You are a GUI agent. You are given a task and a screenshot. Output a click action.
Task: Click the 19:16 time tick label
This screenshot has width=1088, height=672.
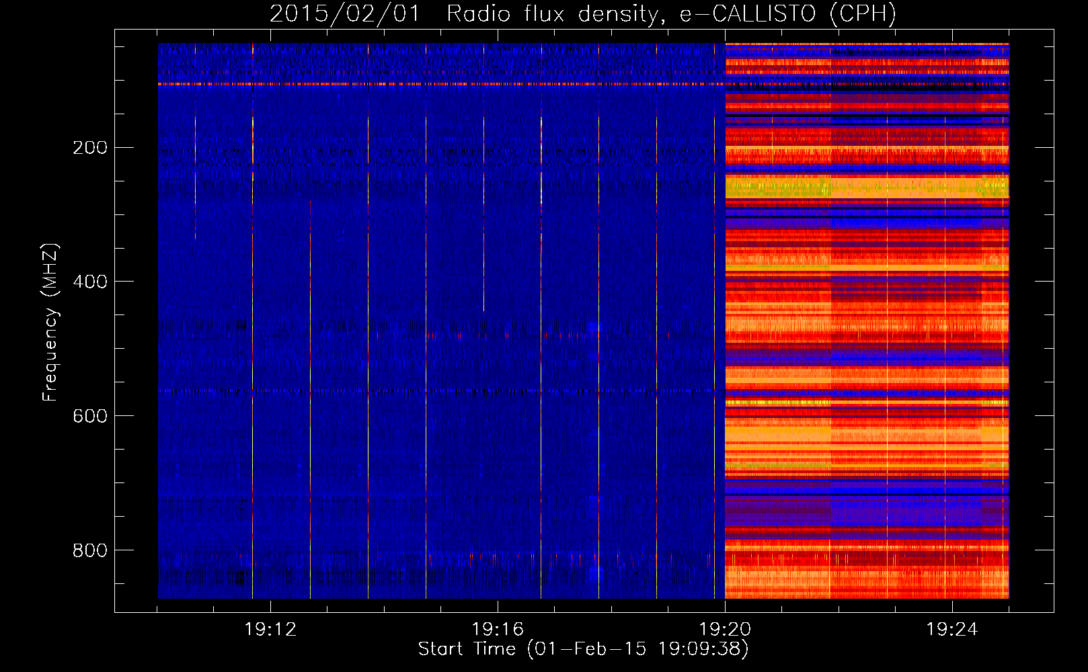[498, 630]
